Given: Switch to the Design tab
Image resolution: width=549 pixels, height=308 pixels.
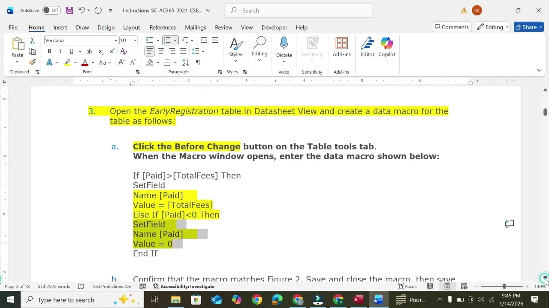Looking at the screenshot, I should pos(106,27).
